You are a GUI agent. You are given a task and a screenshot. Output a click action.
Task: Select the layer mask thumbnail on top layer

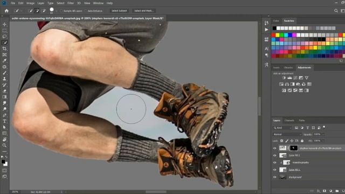293,148
